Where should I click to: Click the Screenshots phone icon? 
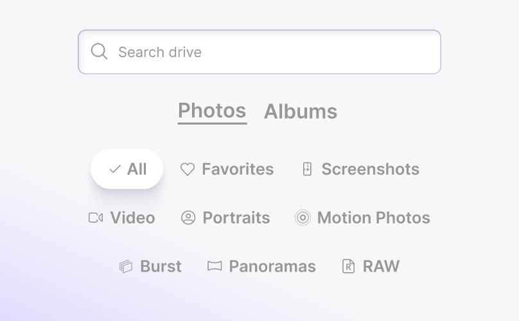307,169
